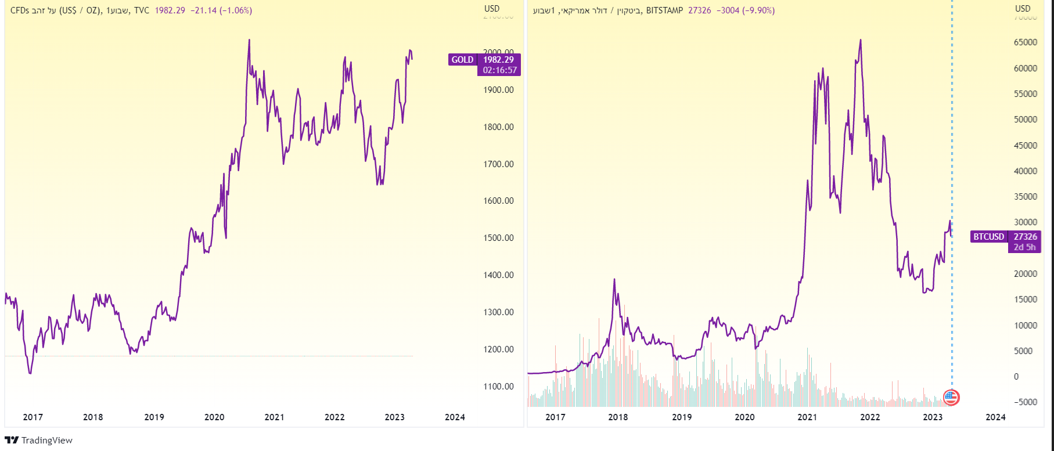Click 2021 on the bitcoin time axis
Screen dimensions: 1054x451
coord(807,417)
